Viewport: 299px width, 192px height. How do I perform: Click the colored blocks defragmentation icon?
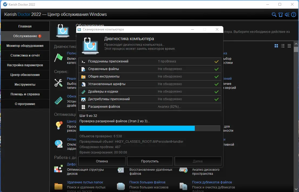pos(58,169)
